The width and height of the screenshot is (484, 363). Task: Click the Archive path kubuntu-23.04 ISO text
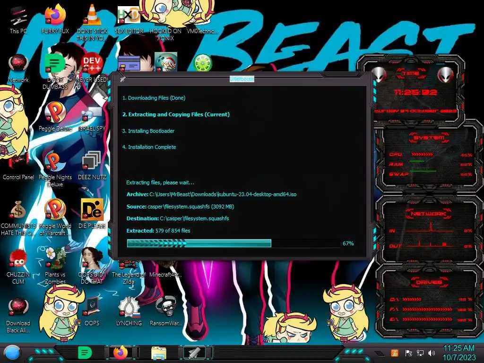tap(211, 194)
